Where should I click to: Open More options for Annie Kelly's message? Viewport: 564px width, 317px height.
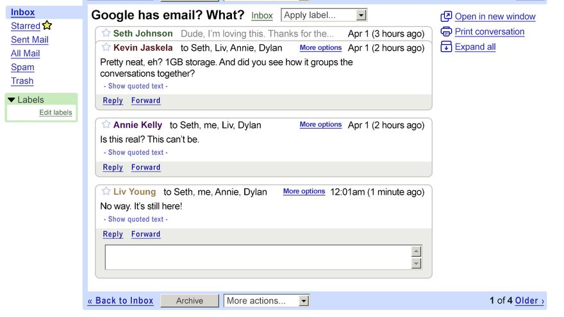coord(320,125)
